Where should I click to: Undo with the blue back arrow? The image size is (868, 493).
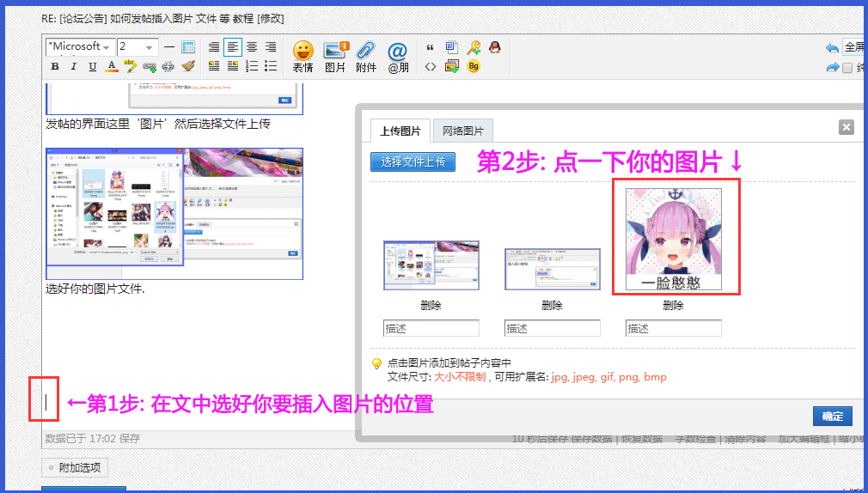pyautogui.click(x=831, y=47)
